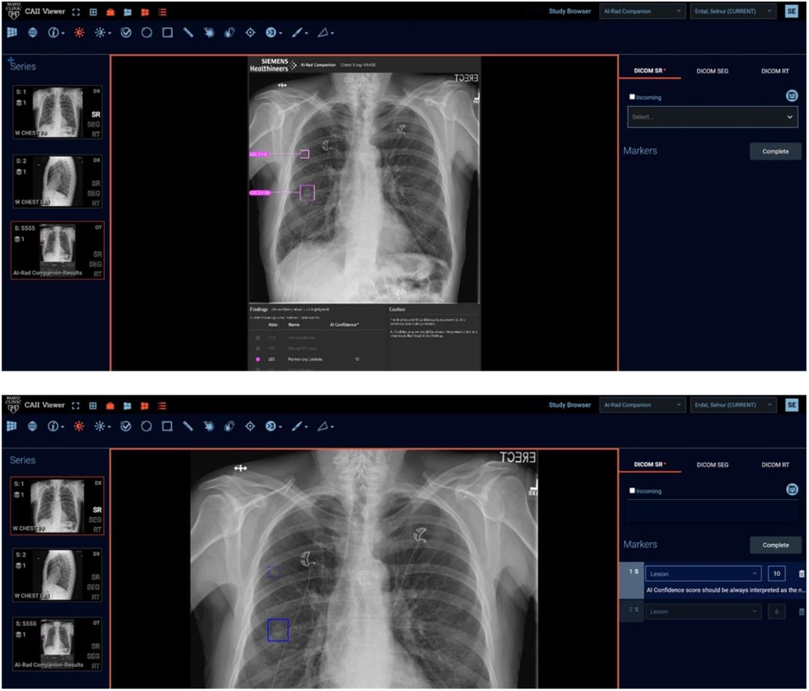Click crosshair target tool in Lesion markers viewer
Image resolution: width=809 pixels, height=691 pixels.
[x=250, y=426]
